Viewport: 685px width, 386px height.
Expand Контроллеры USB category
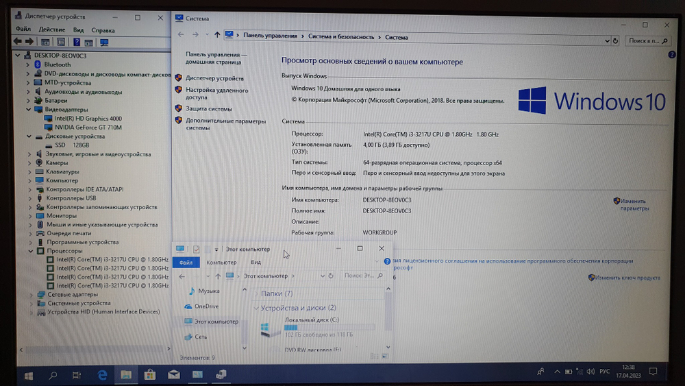(x=30, y=198)
